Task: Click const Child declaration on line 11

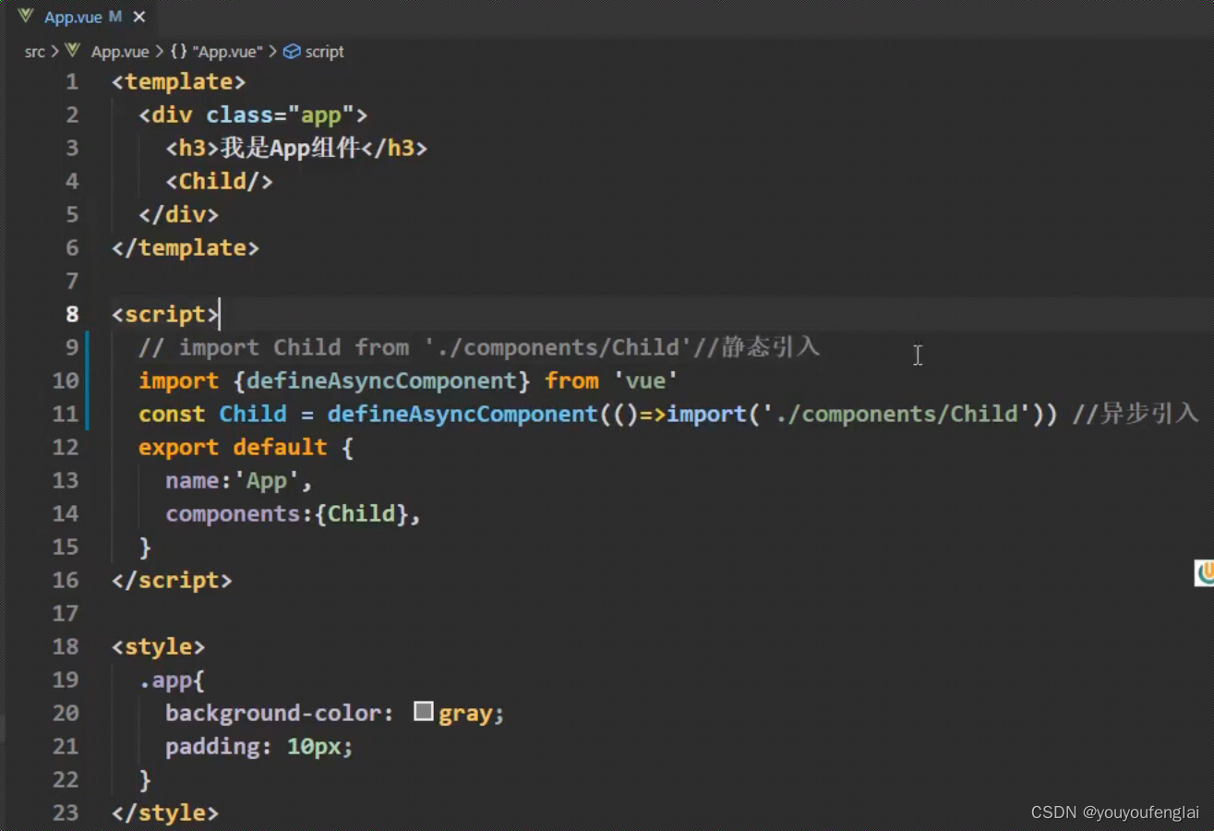Action: point(212,414)
